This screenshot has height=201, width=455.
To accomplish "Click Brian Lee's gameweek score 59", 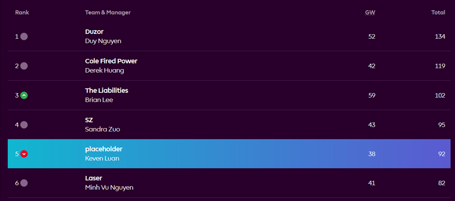I will pyautogui.click(x=372, y=95).
